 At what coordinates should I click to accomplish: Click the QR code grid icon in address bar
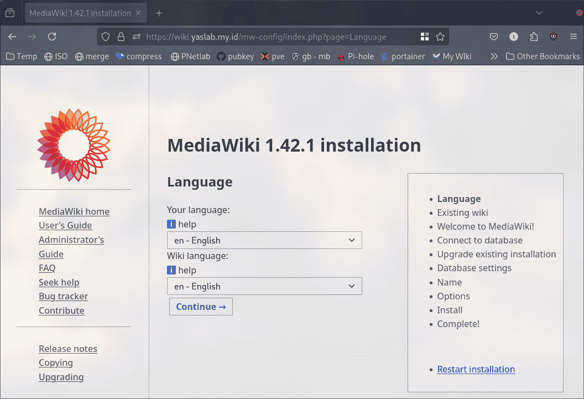coord(425,37)
